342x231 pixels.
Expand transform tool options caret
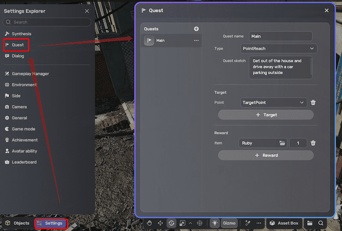pyautogui.click(x=190, y=223)
